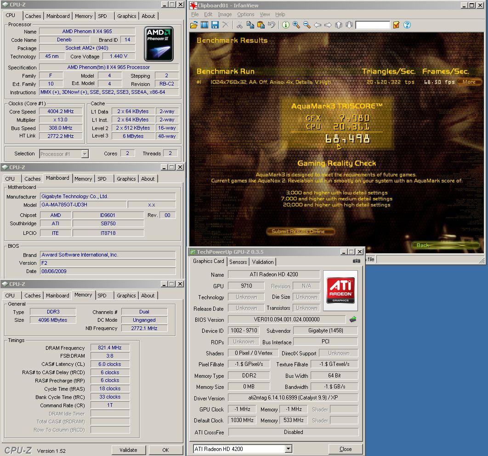Select Graphics Card tab in GPU-Z
Screen dimensions: 488x456
(x=208, y=261)
